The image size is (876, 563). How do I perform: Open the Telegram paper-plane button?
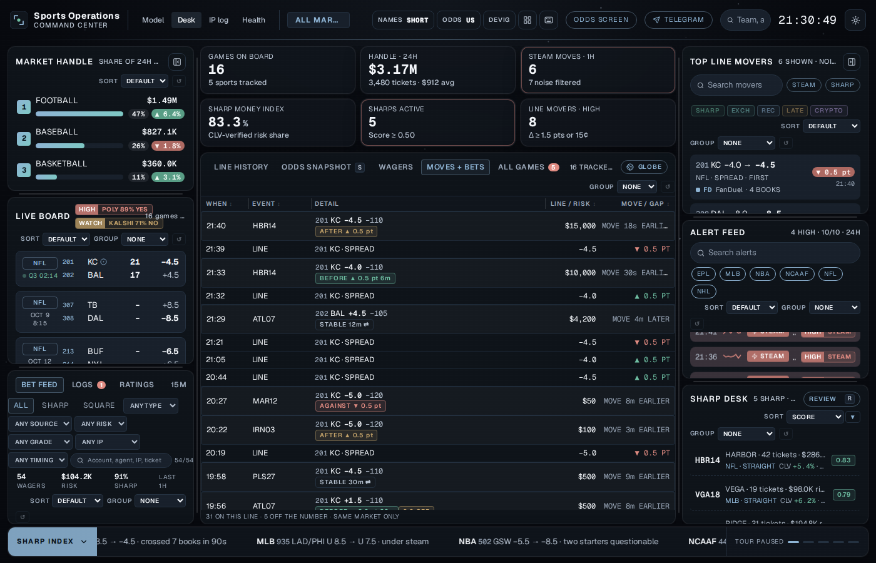[678, 20]
